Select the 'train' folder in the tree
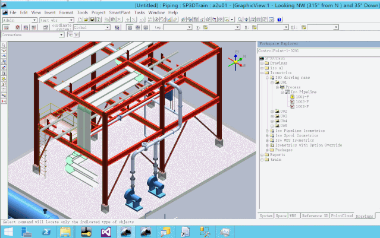Screen dimensions: 380x238 pos(276,160)
